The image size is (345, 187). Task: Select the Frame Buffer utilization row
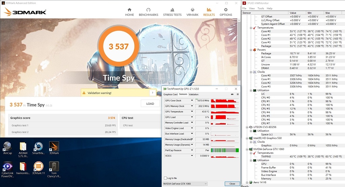point(293,168)
